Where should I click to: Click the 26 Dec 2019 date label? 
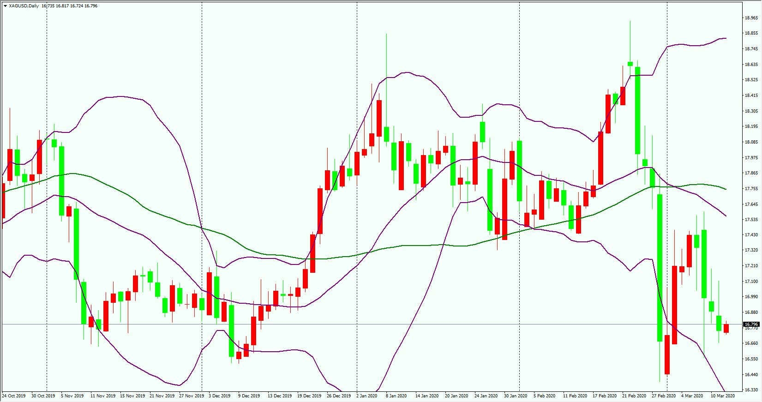[339, 396]
